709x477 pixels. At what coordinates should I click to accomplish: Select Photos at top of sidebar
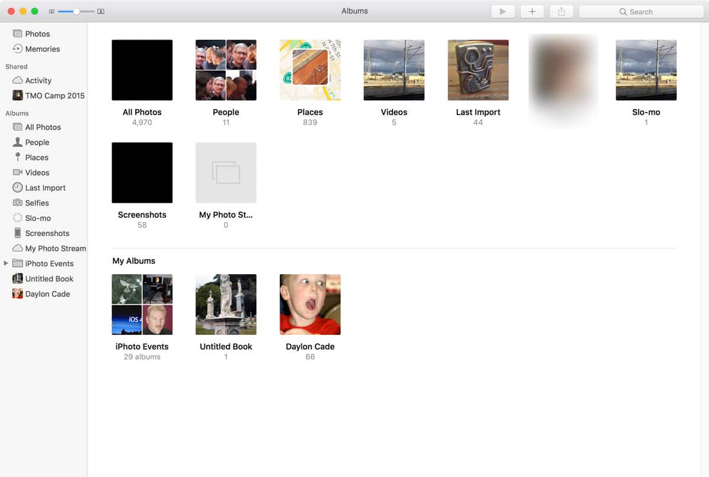coord(37,34)
